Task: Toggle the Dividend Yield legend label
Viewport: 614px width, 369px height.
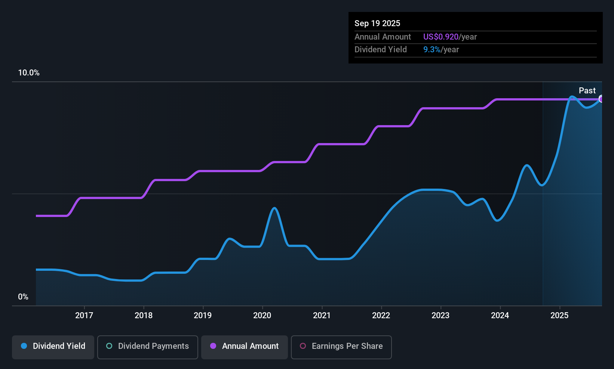Action: [59, 346]
